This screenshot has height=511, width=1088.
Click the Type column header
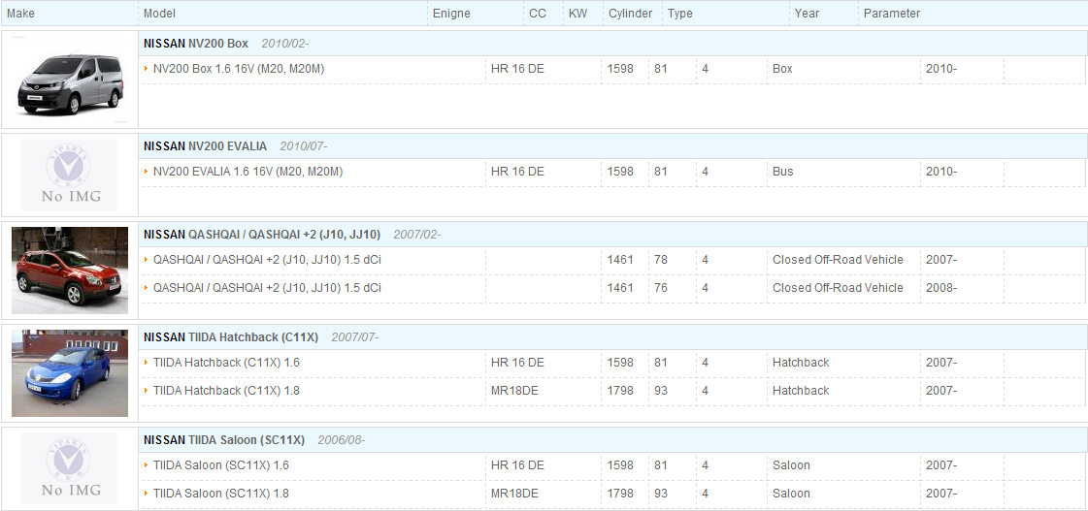pos(680,14)
